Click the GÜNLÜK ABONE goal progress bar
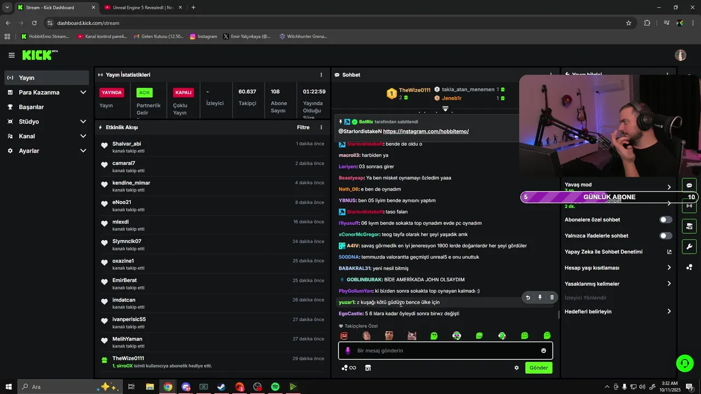701x394 pixels. (609, 197)
